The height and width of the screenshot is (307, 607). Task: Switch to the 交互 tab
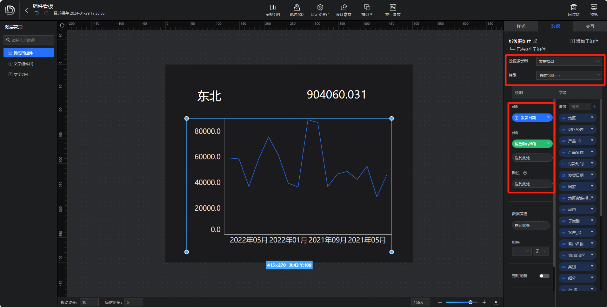click(590, 26)
